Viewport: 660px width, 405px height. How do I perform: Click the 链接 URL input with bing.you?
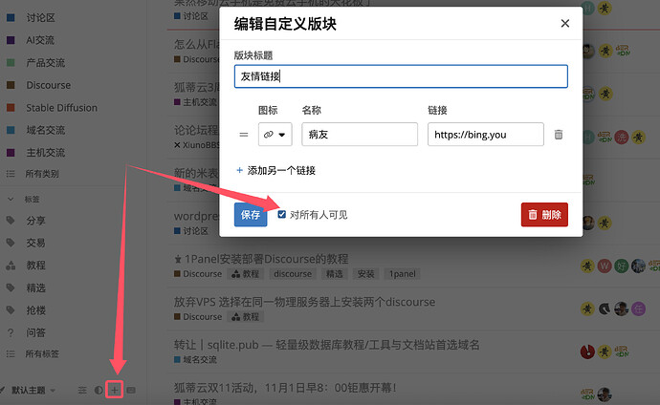[x=485, y=135]
